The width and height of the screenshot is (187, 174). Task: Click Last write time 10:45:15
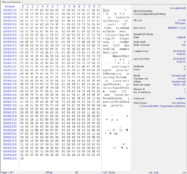181,62
